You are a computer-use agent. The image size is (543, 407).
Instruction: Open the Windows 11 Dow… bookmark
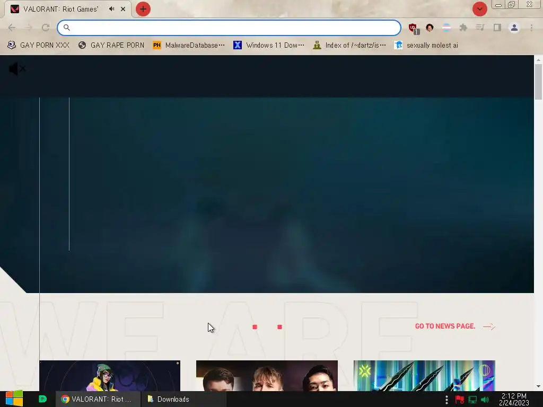pos(269,46)
